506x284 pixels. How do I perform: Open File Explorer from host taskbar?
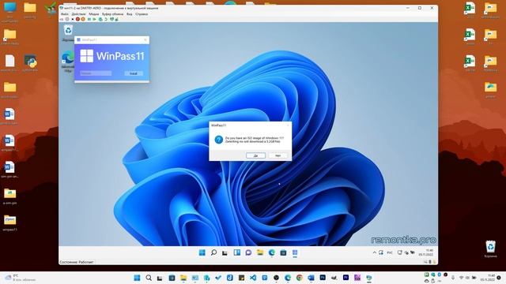point(183,278)
